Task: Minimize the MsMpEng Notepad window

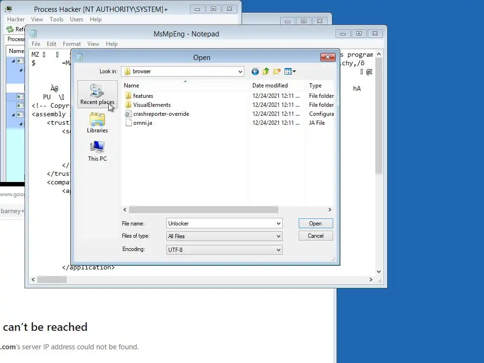Action: click(x=343, y=34)
